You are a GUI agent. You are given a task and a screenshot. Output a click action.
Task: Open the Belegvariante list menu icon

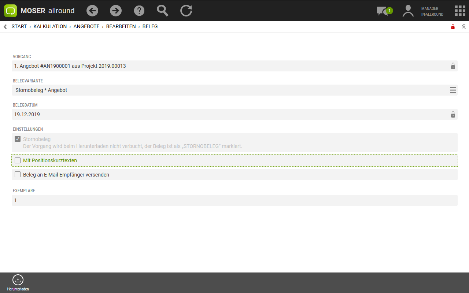(x=453, y=90)
